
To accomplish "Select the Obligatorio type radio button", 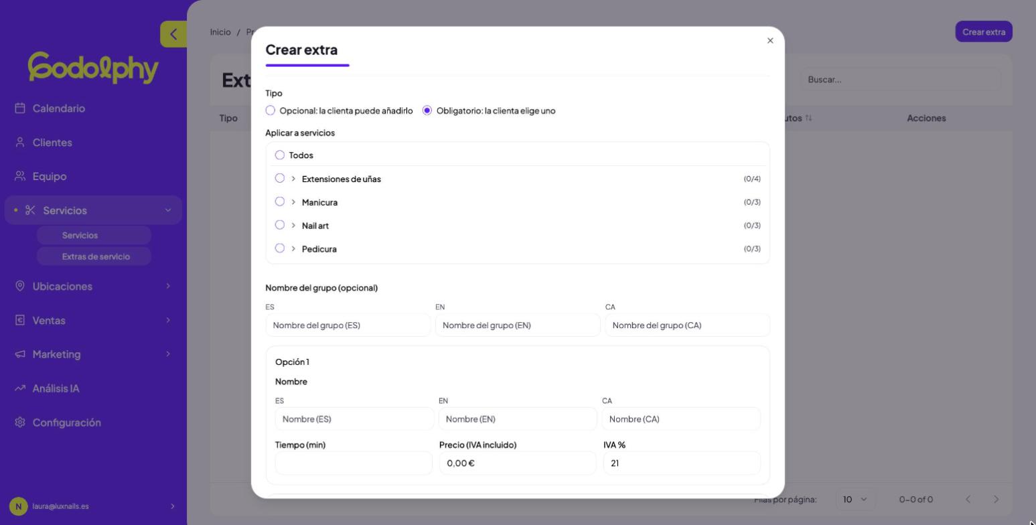I will tap(427, 110).
